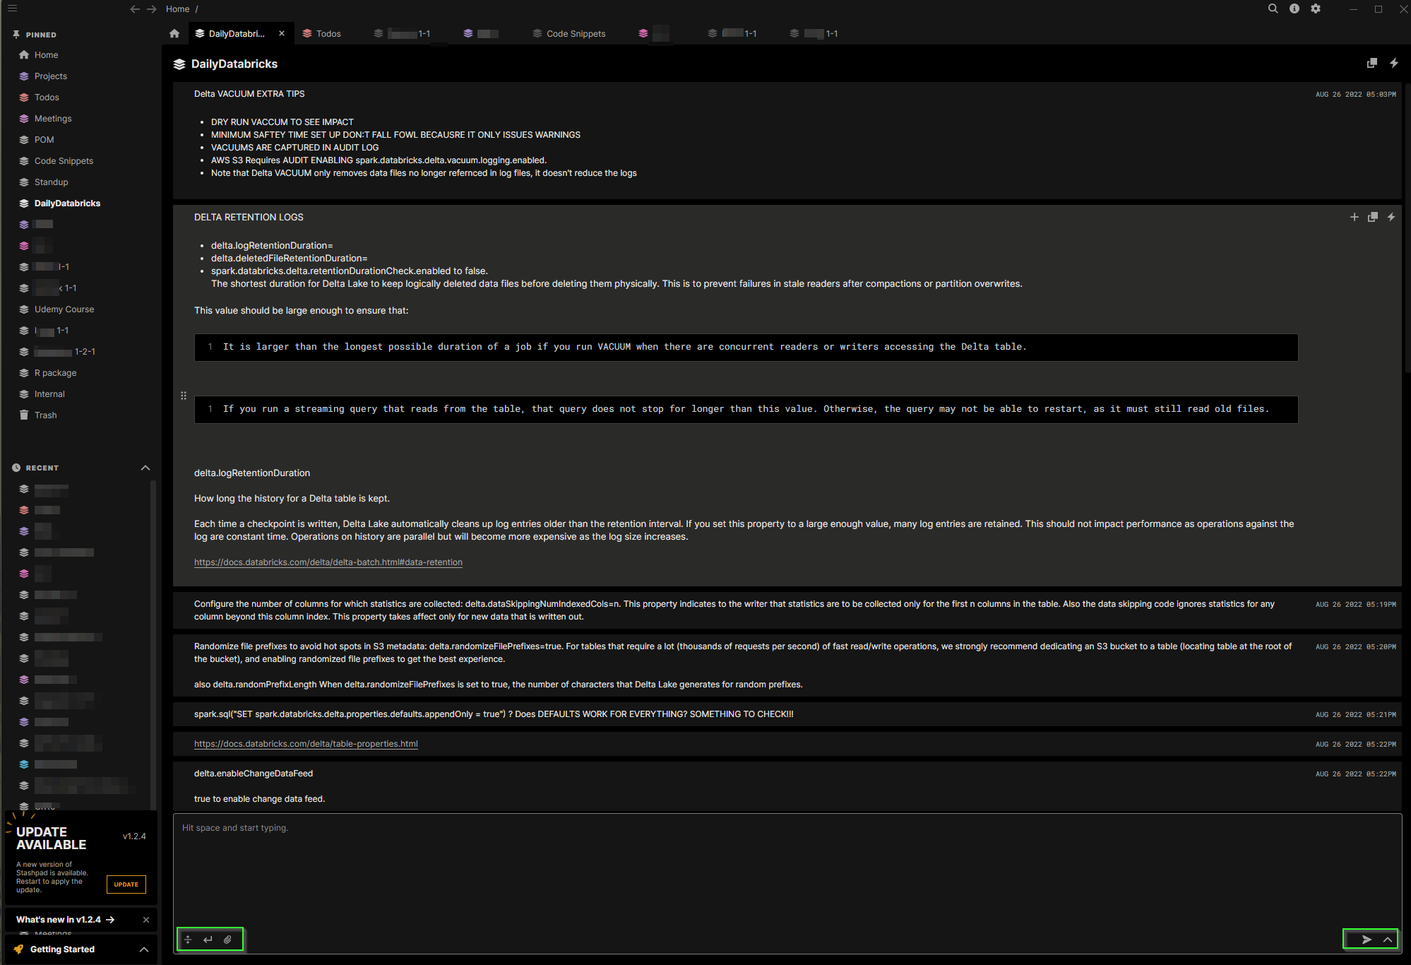Open Udemy Course stack
Screen dimensions: 1411x965
click(64, 309)
